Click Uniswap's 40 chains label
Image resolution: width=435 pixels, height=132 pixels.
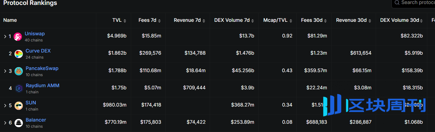point(34,40)
